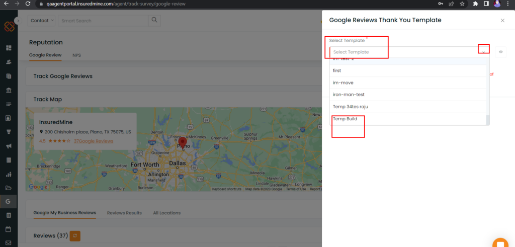
Task: Open the browser extensions puzzle icon
Action: point(475,4)
